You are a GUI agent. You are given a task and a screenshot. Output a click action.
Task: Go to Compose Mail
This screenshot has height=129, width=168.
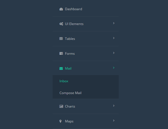[x=71, y=93]
